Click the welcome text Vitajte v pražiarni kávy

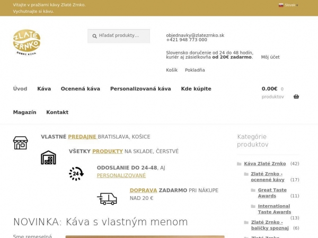49,5
